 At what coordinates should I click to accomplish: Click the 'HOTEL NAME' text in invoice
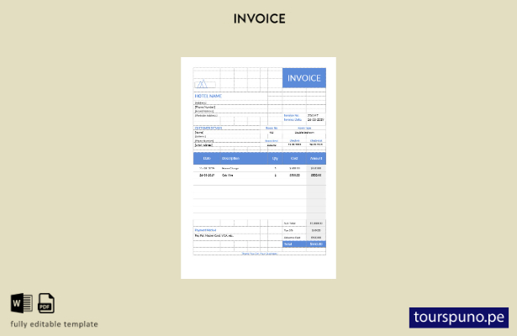click(x=208, y=96)
